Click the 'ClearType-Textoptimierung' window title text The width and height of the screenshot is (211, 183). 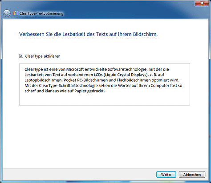41,13
